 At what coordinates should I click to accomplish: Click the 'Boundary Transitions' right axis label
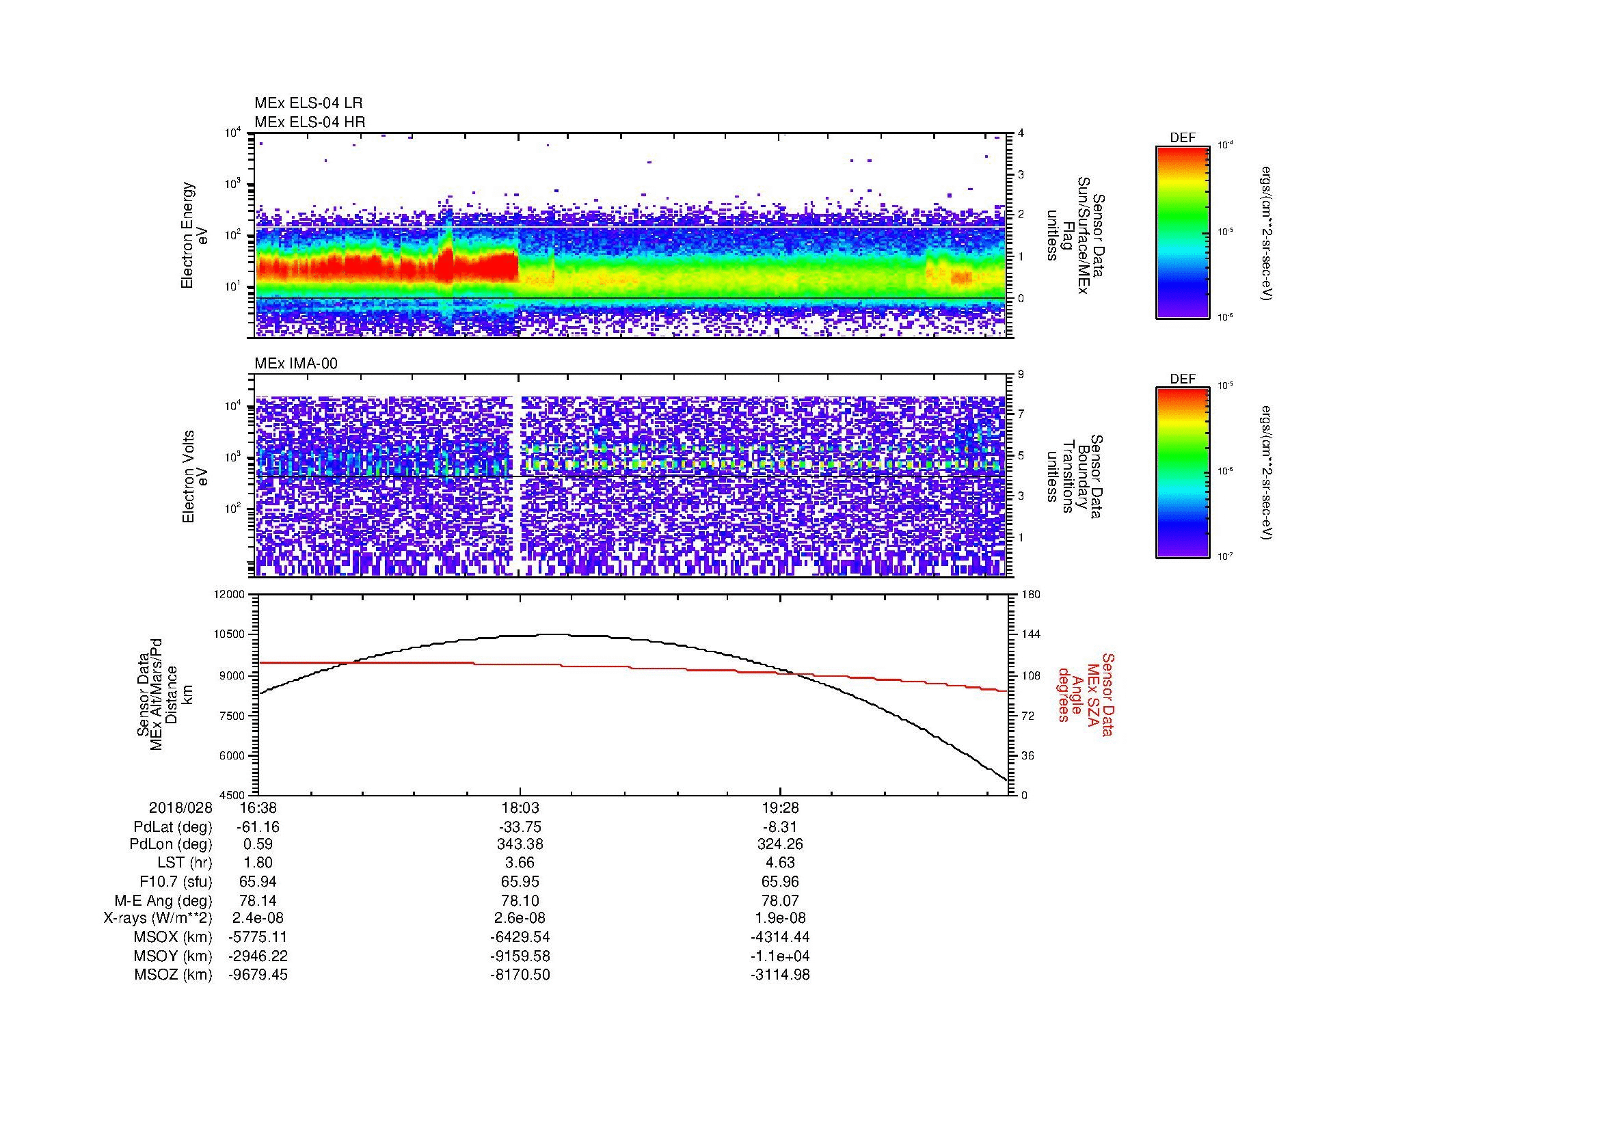pyautogui.click(x=1075, y=476)
